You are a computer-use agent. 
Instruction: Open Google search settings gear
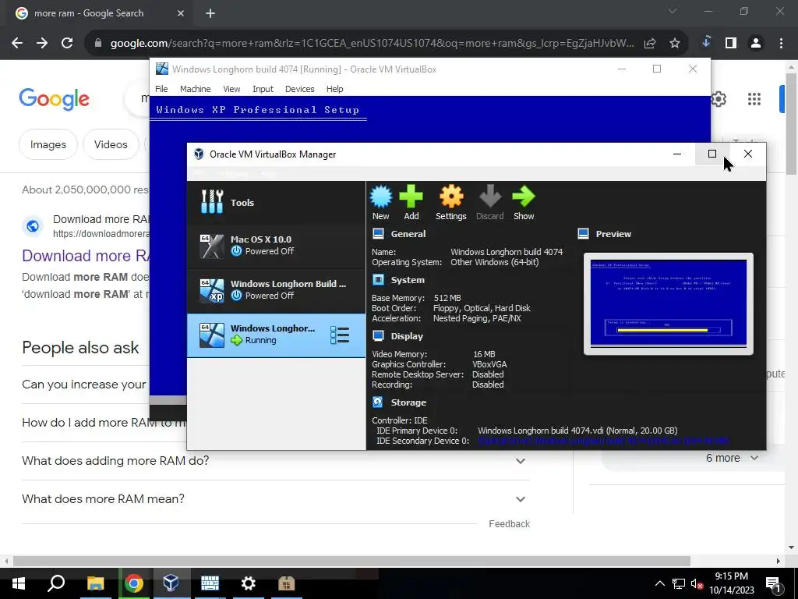coord(719,99)
